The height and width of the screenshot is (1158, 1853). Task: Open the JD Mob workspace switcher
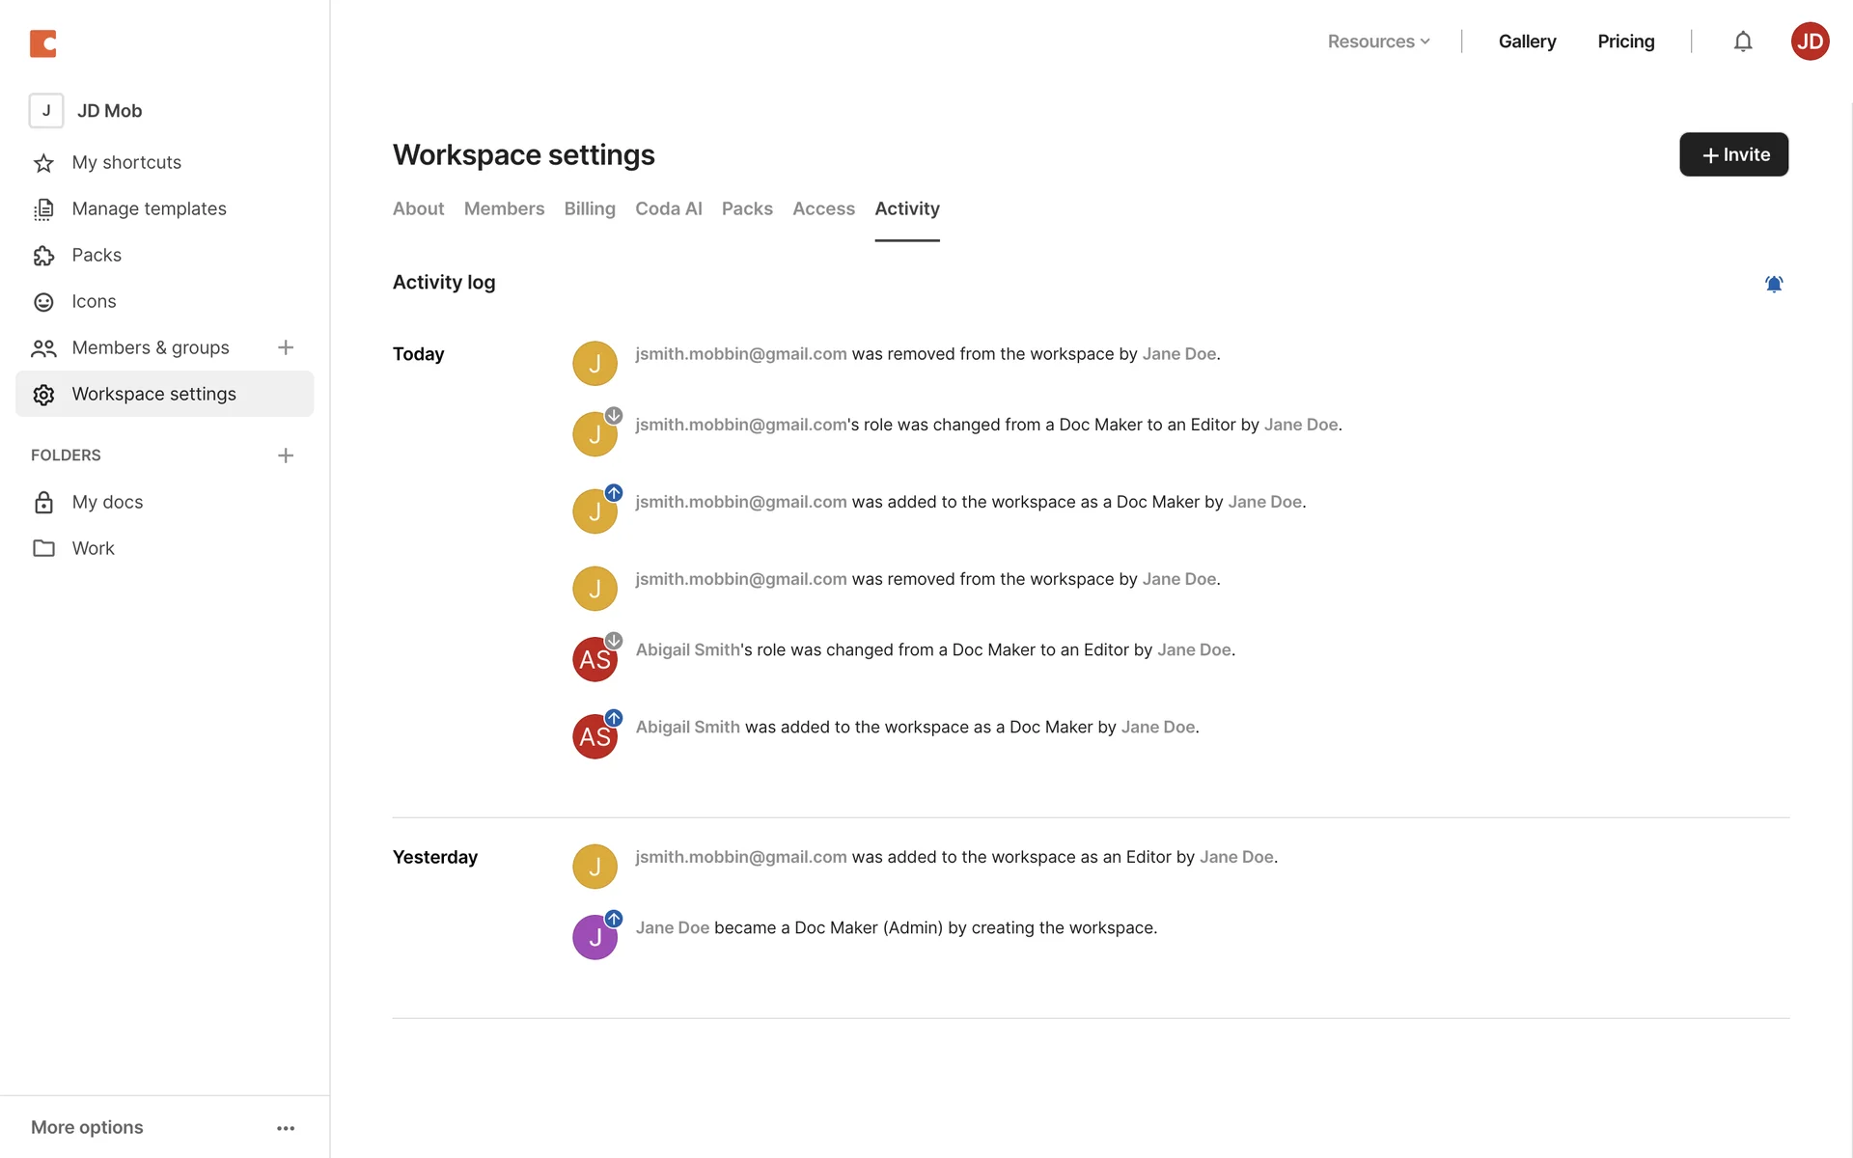[108, 111]
